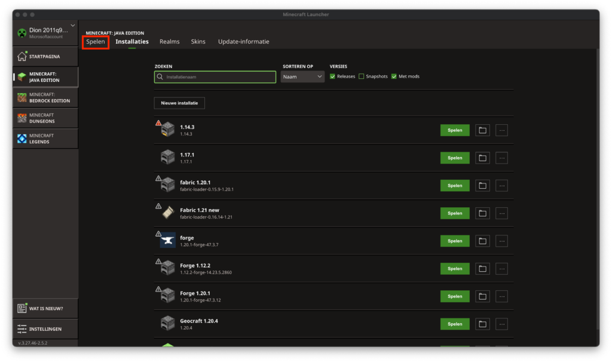Switch to the Spelen tab
The width and height of the screenshot is (612, 362).
(96, 42)
